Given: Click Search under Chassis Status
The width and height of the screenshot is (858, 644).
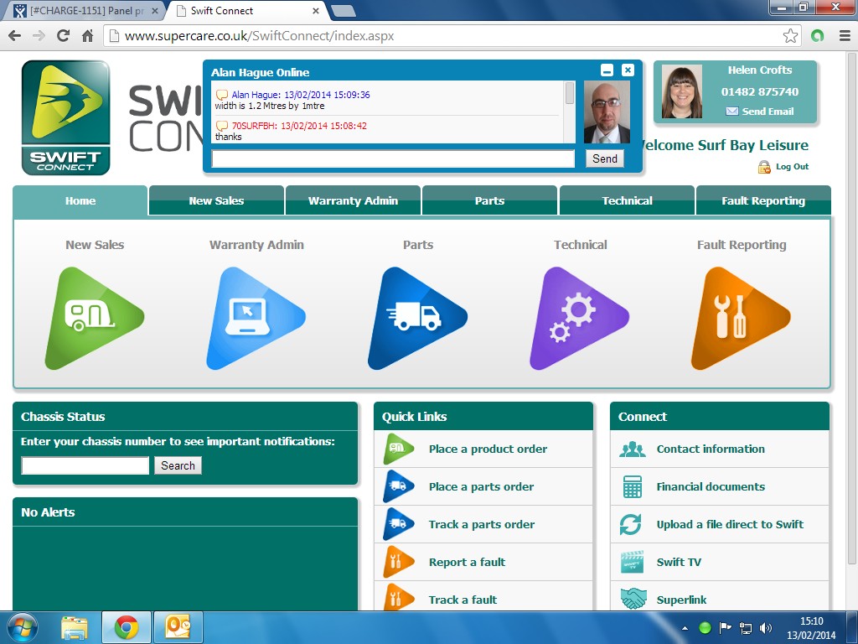Looking at the screenshot, I should click(x=178, y=465).
